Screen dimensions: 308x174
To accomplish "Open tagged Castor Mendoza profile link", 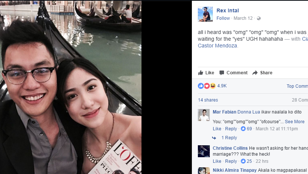I will (x=217, y=46).
